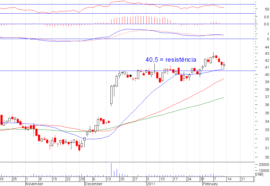The height and width of the screenshot is (186, 270).
Task: Select the horizontal 40,5 resistance line
Action: pyautogui.click(x=128, y=71)
